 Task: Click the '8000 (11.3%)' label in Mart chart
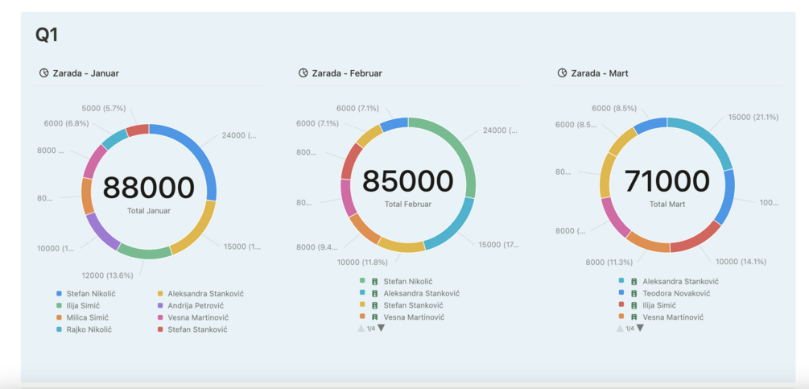(x=609, y=262)
